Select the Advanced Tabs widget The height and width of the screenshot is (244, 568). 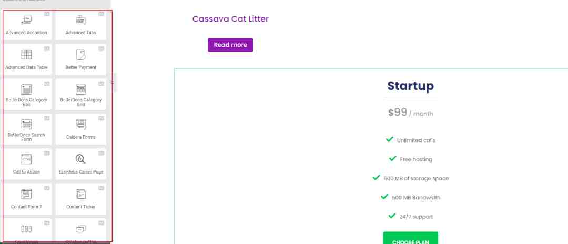click(x=81, y=25)
